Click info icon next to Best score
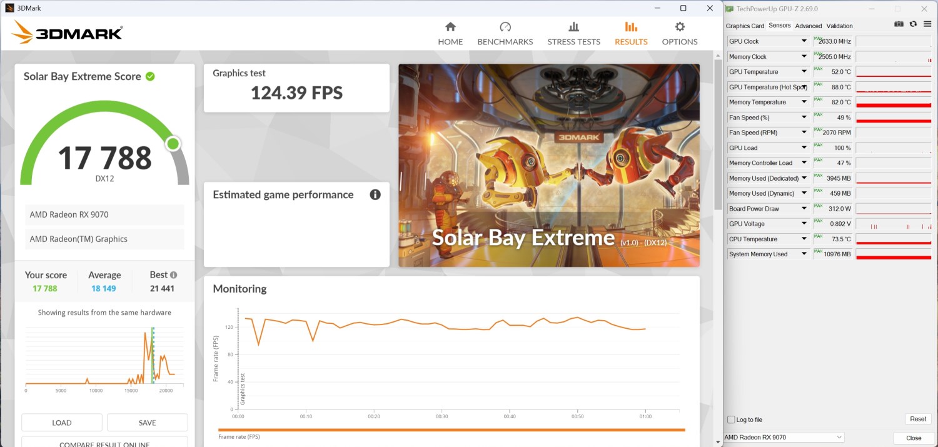The height and width of the screenshot is (447, 938). tap(173, 274)
